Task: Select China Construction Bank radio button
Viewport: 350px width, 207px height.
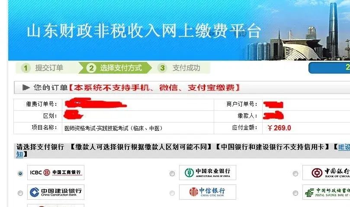Action: 20,193
